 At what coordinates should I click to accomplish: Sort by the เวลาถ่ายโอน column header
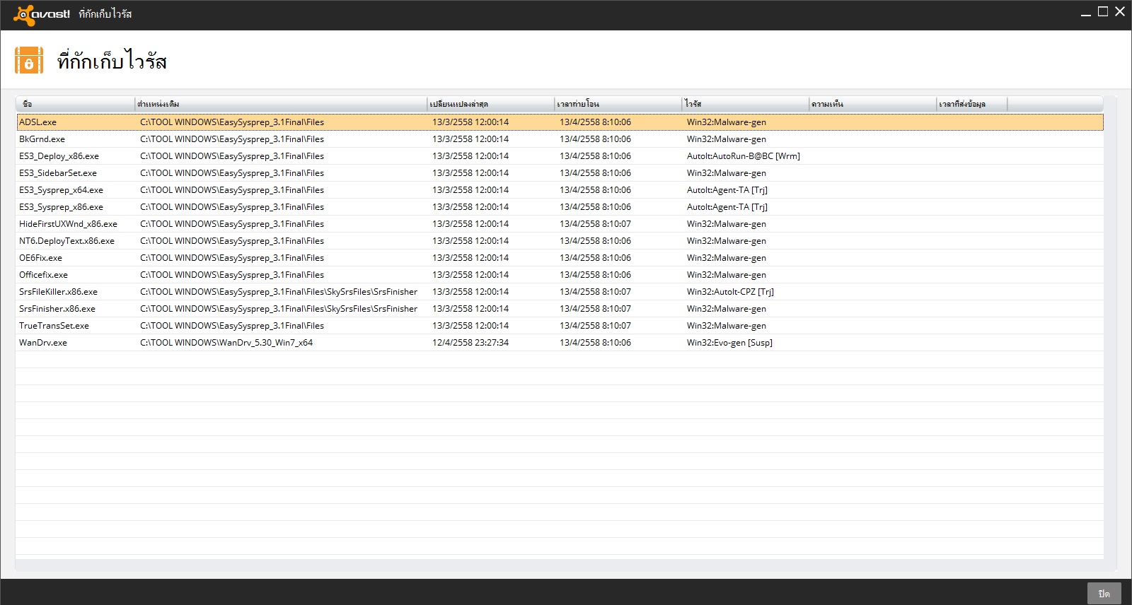click(x=618, y=104)
